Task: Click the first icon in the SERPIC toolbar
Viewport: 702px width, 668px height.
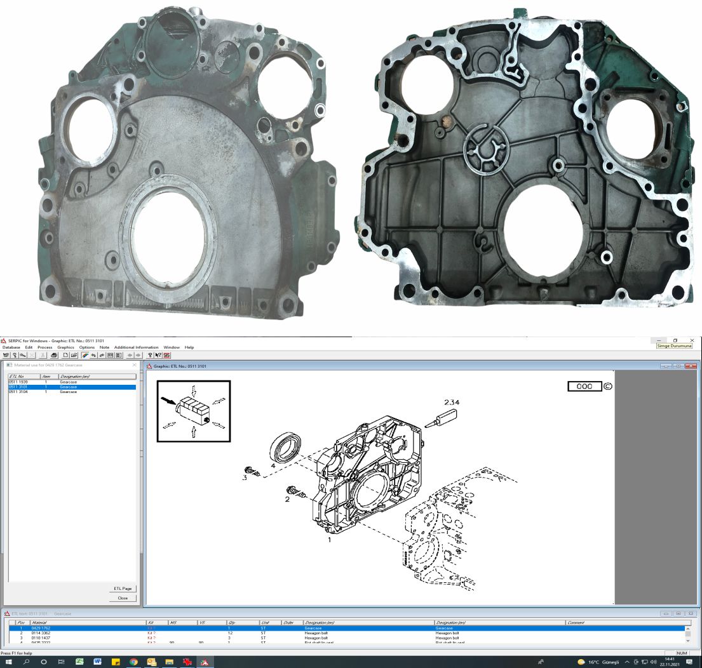Action: [6, 355]
